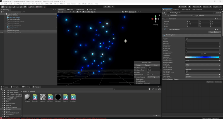Open the VeryAnimation inspector tab
This screenshot has height=119, width=223.
pos(197,10)
